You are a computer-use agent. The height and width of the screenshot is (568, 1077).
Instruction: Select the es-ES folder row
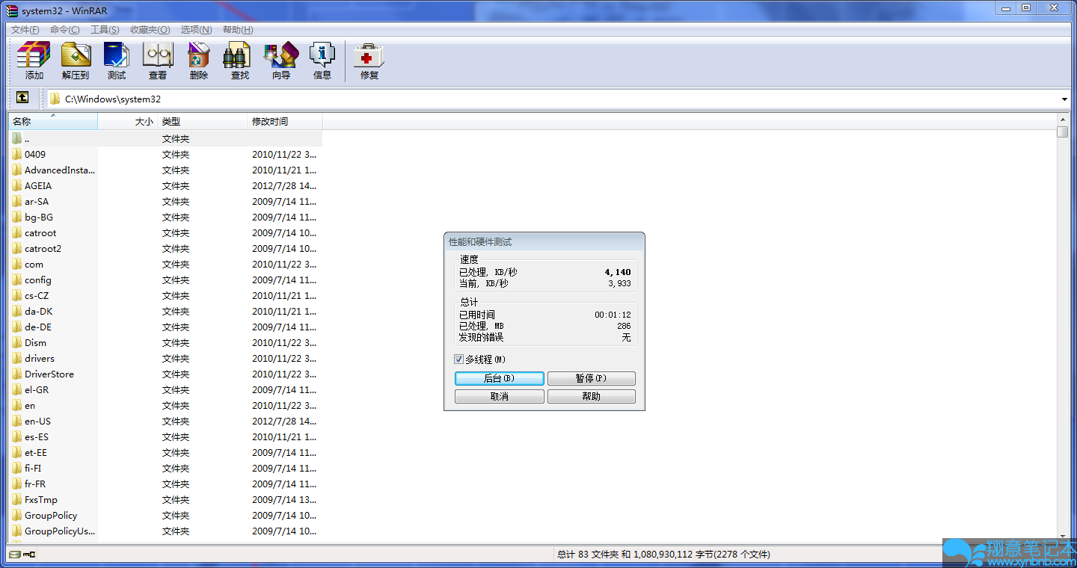(165, 436)
